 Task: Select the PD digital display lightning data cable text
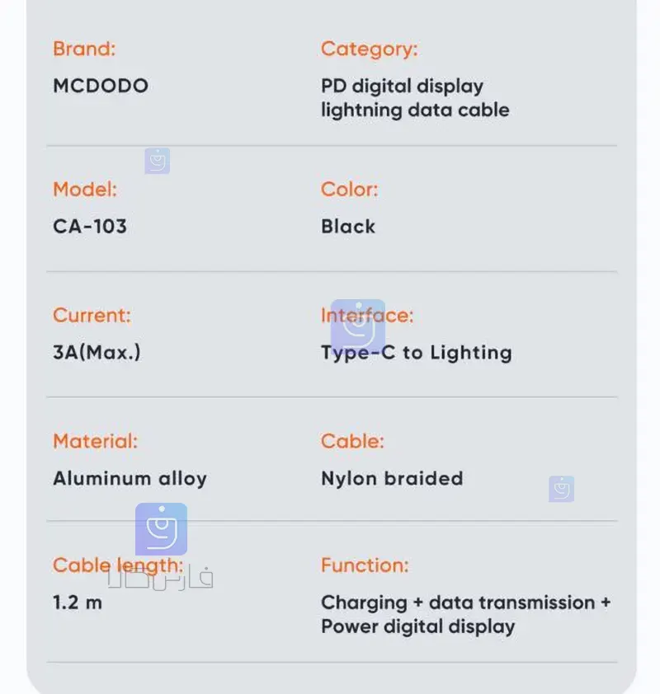pos(414,98)
